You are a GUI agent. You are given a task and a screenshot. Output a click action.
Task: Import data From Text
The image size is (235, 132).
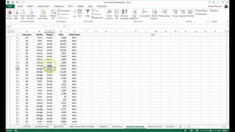pos(22,14)
